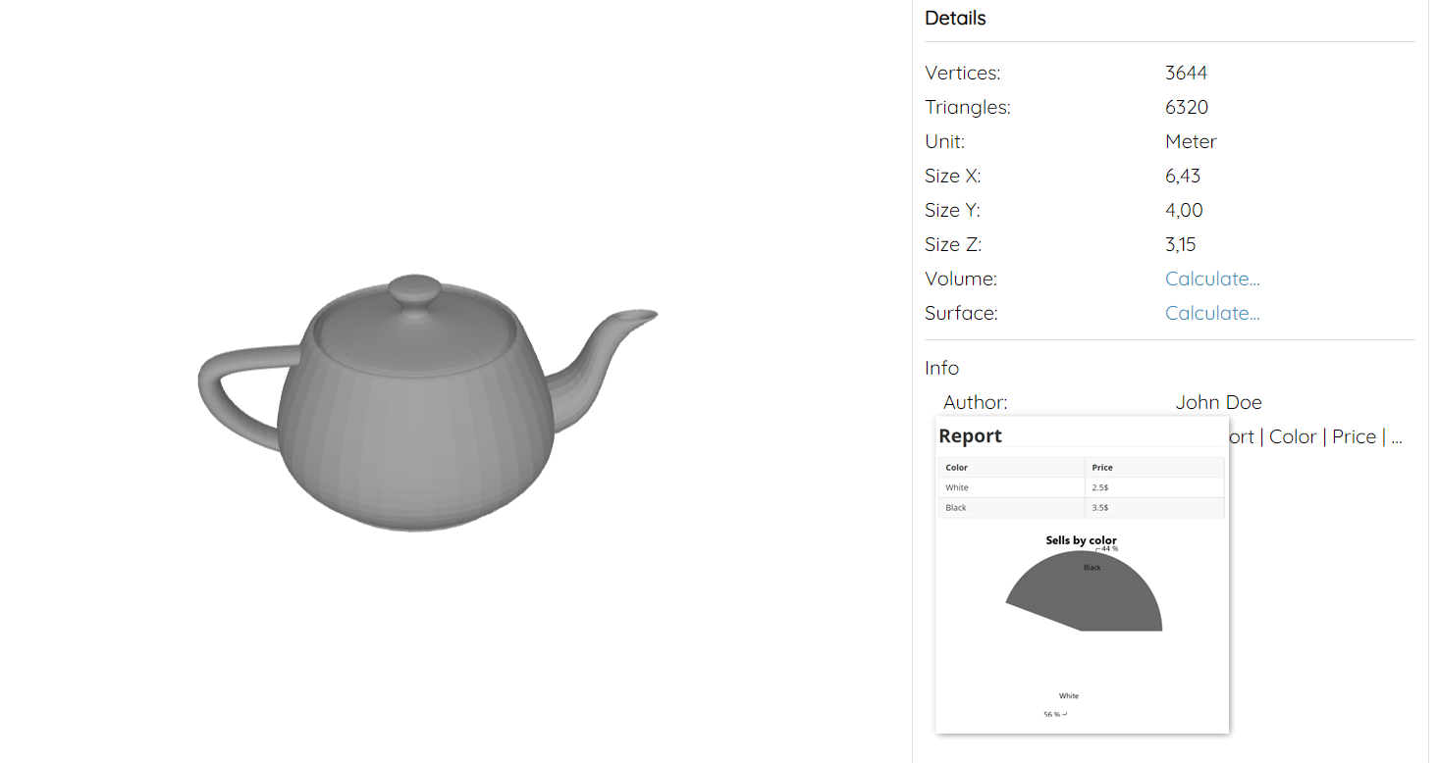
Task: Open the Report link
Action: (1241, 436)
